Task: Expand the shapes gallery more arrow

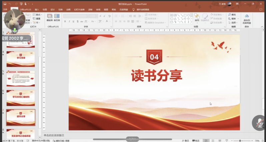Action: (x=192, y=22)
